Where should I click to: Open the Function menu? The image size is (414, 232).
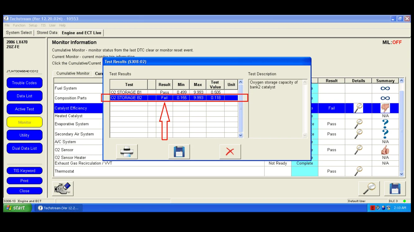click(x=19, y=25)
